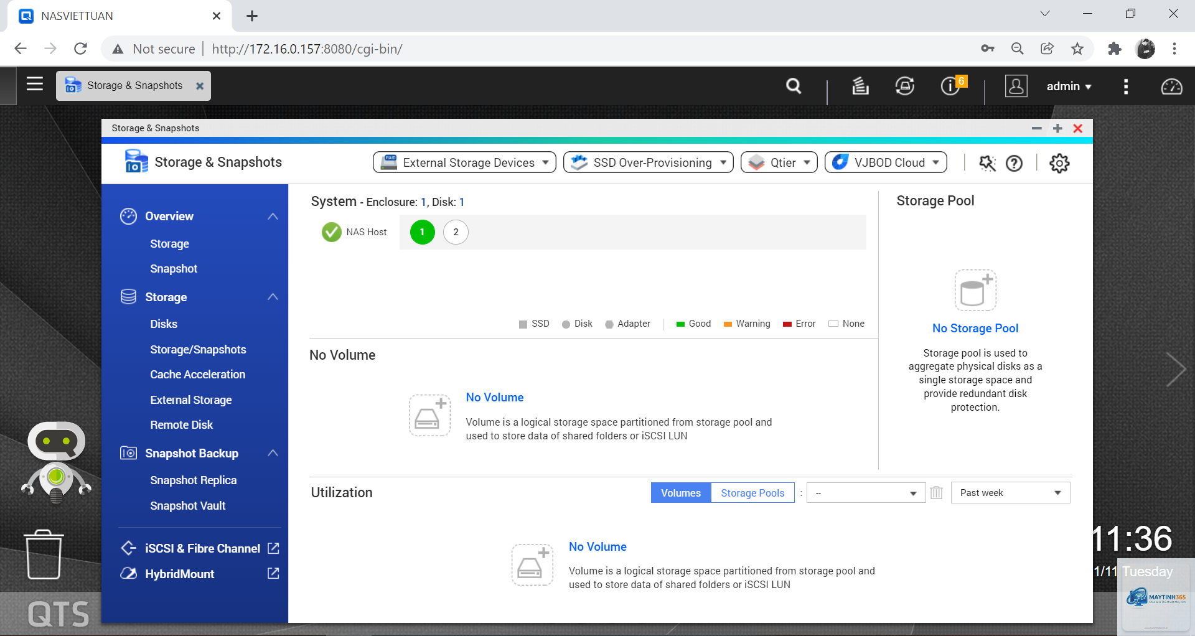Open the three-dot more options menu
Viewport: 1195px width, 636px height.
[x=1126, y=87]
